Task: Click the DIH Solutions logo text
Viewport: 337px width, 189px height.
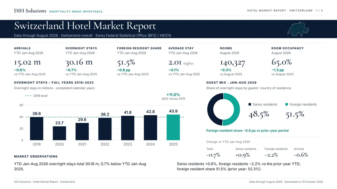Action: (30, 11)
